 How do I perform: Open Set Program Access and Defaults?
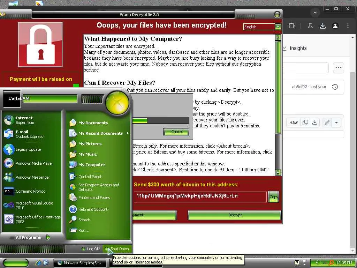pos(99,187)
